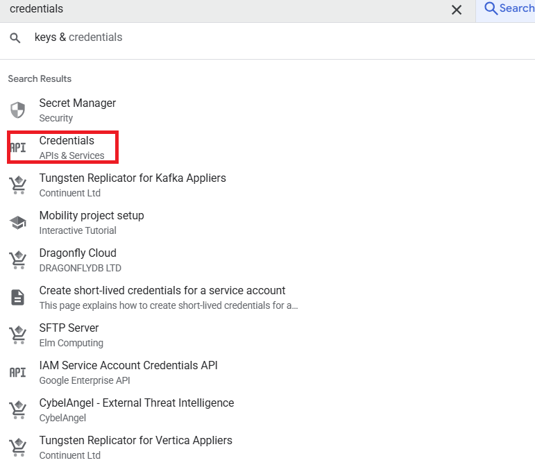This screenshot has height=465, width=535.
Task: Select the 'keys & credentials' search suggestion
Action: pyautogui.click(x=78, y=37)
